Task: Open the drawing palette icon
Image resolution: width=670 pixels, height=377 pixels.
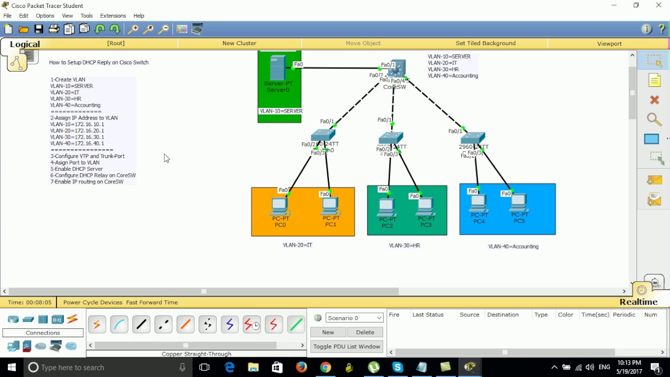Action: coord(182,29)
